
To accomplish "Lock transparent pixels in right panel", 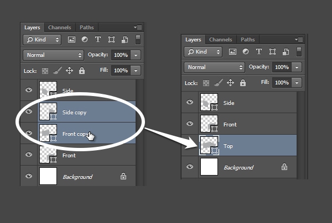I will coord(206,83).
